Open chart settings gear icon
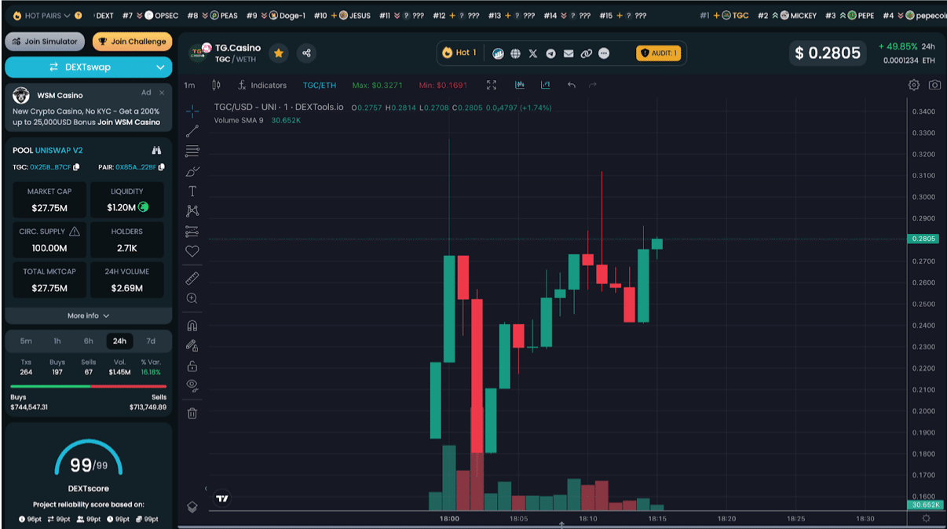The height and width of the screenshot is (529, 947). click(x=914, y=85)
